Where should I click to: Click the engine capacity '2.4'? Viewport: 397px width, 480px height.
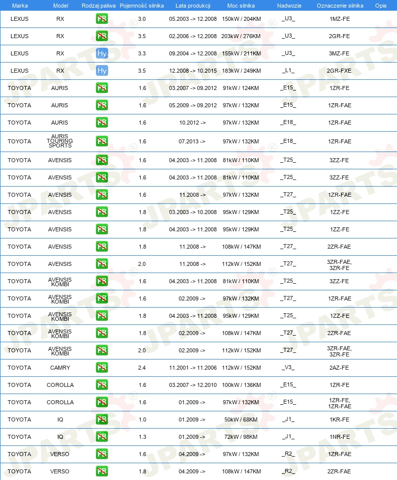(x=142, y=368)
